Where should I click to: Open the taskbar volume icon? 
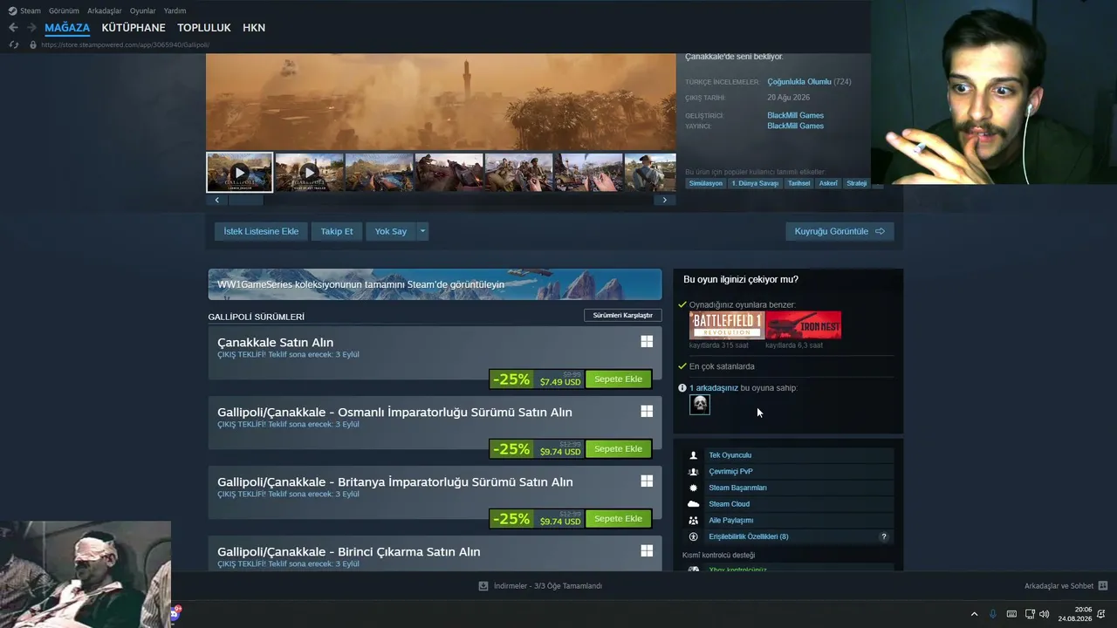coord(1045,614)
